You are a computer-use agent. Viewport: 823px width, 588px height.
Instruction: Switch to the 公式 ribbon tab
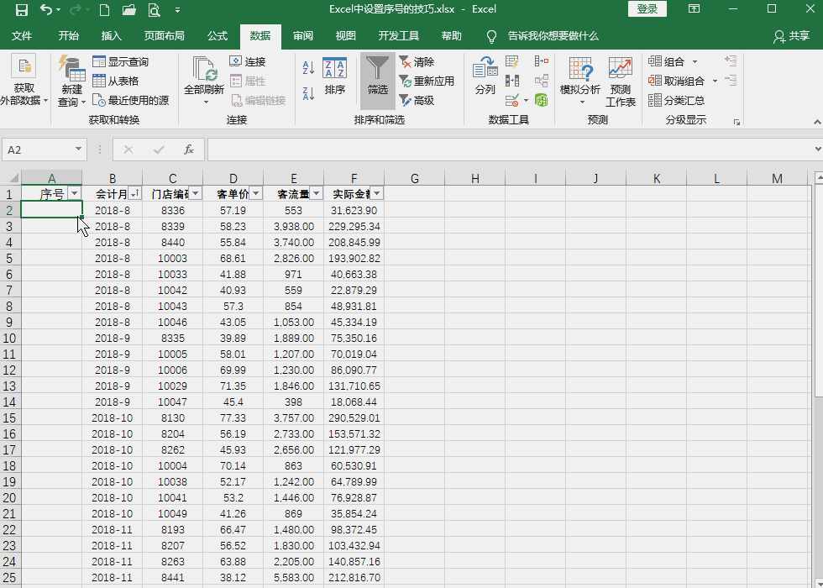pos(217,36)
